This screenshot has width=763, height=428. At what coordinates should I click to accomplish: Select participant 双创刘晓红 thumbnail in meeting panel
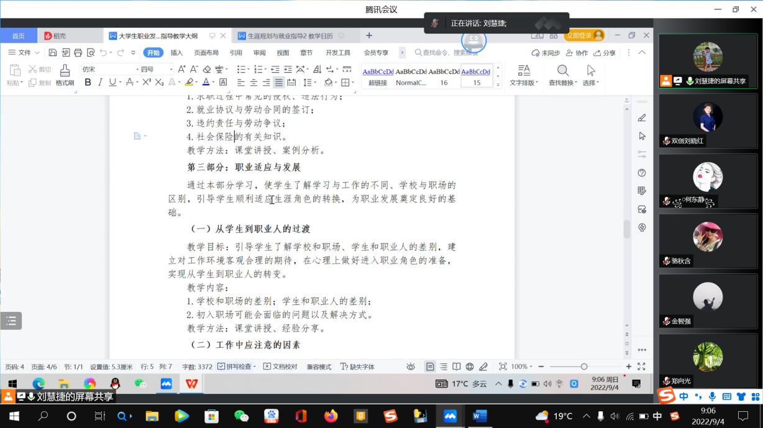[708, 121]
